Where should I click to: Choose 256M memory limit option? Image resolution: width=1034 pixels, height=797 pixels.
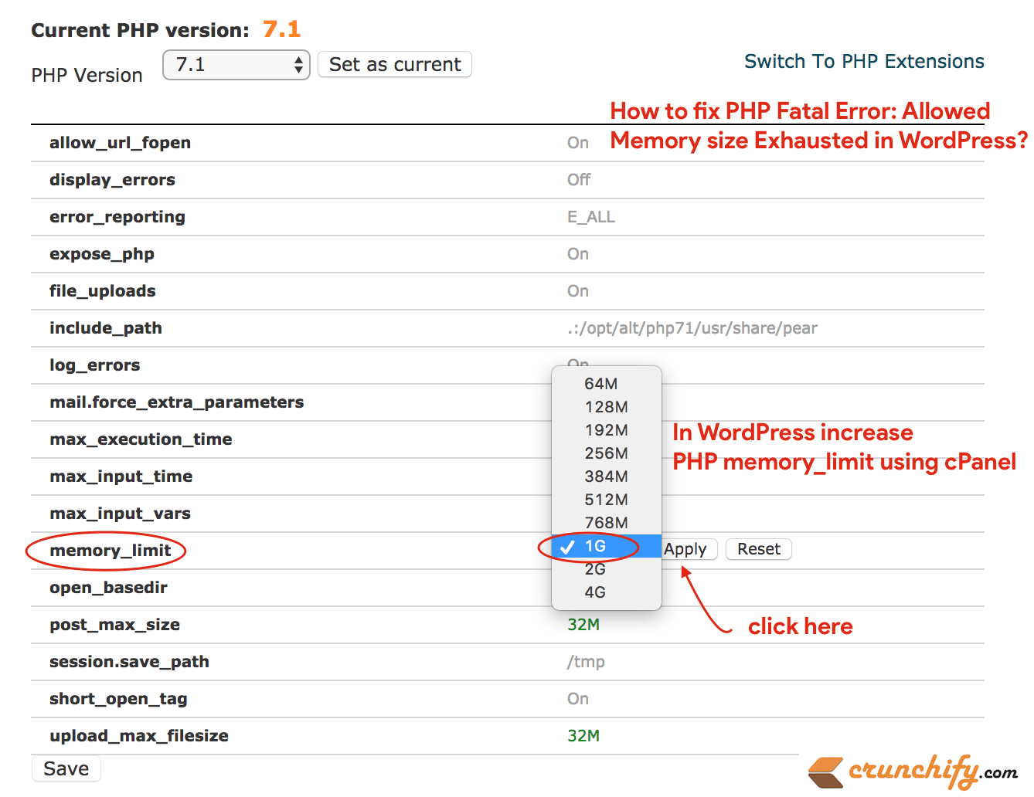point(607,453)
